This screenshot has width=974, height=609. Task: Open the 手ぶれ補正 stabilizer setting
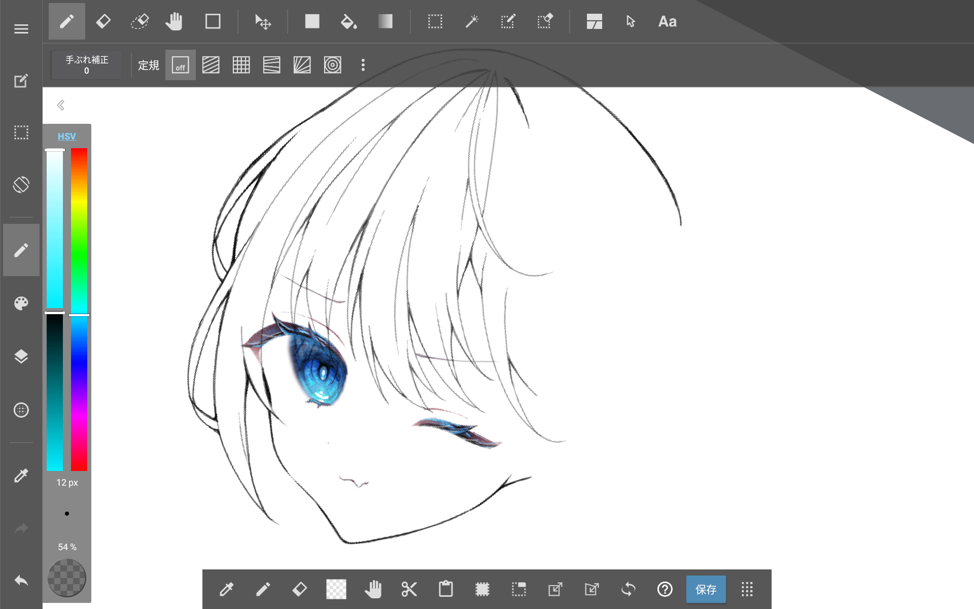(87, 65)
